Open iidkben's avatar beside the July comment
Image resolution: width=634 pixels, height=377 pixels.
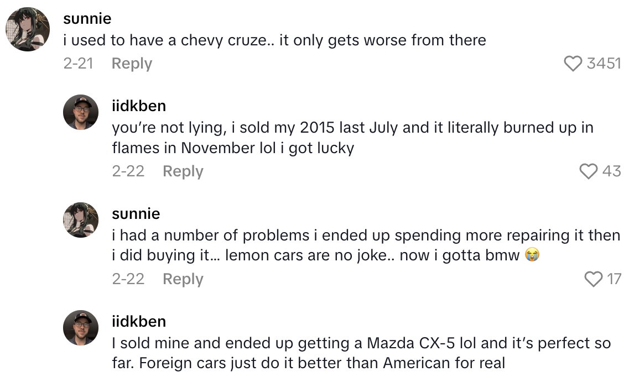[x=81, y=112]
